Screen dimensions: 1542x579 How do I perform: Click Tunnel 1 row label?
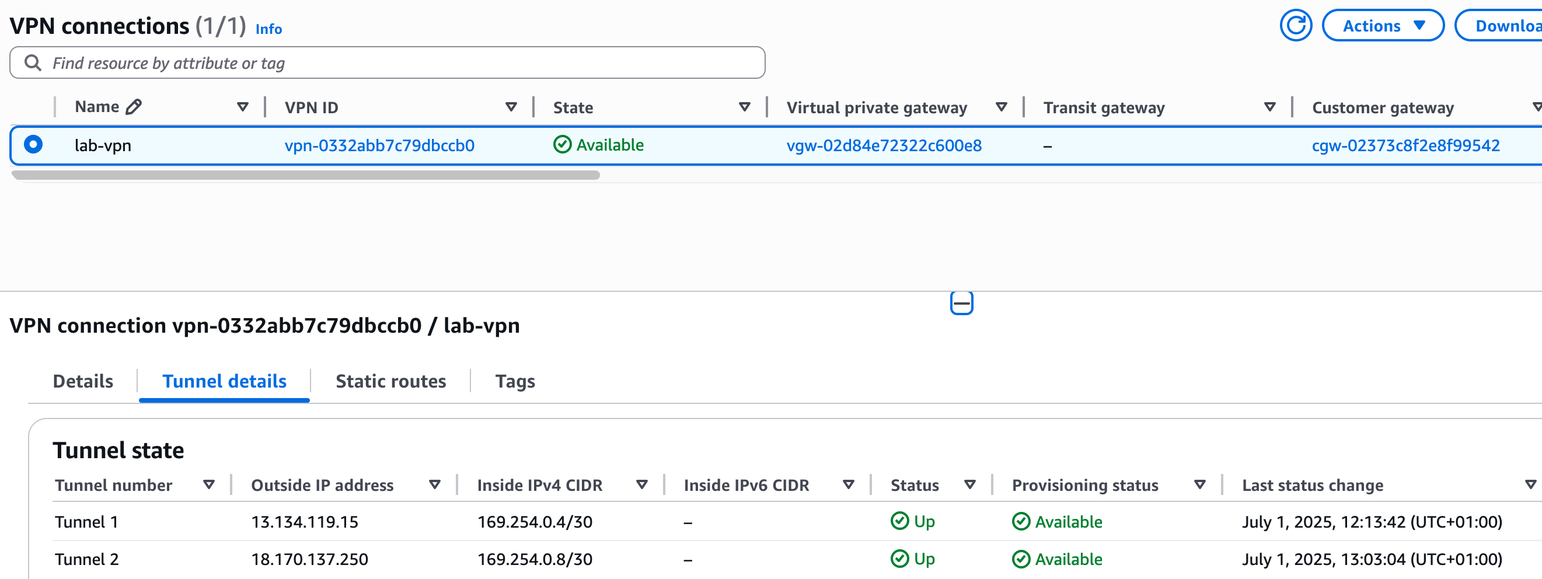coord(87,522)
